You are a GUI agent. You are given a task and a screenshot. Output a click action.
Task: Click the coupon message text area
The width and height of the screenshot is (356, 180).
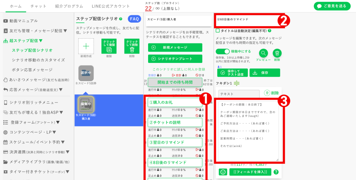point(249,131)
